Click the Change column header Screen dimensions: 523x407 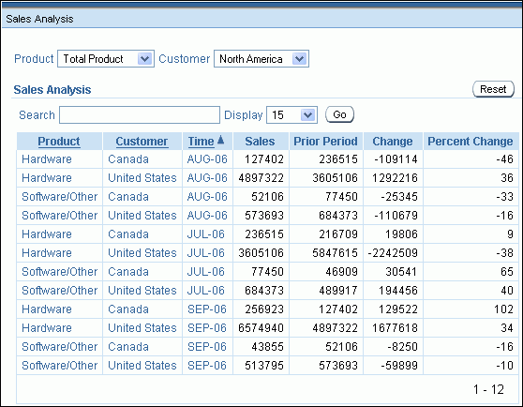click(x=393, y=142)
